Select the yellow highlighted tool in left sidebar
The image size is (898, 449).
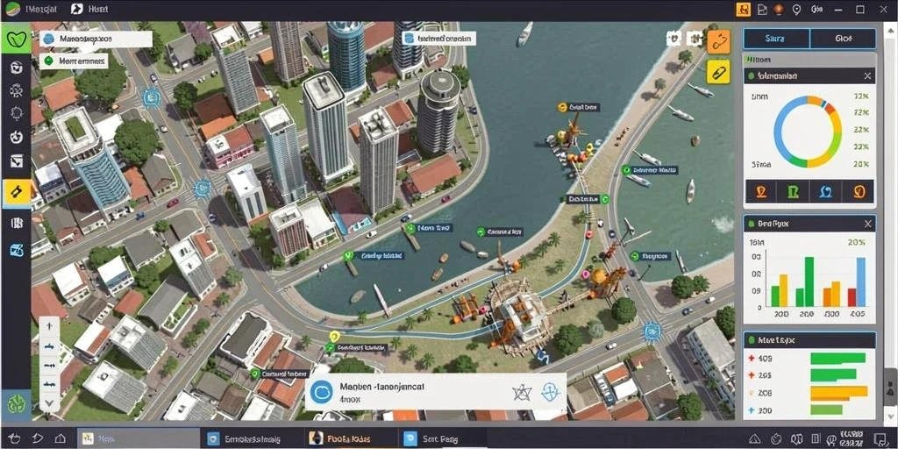[x=16, y=193]
